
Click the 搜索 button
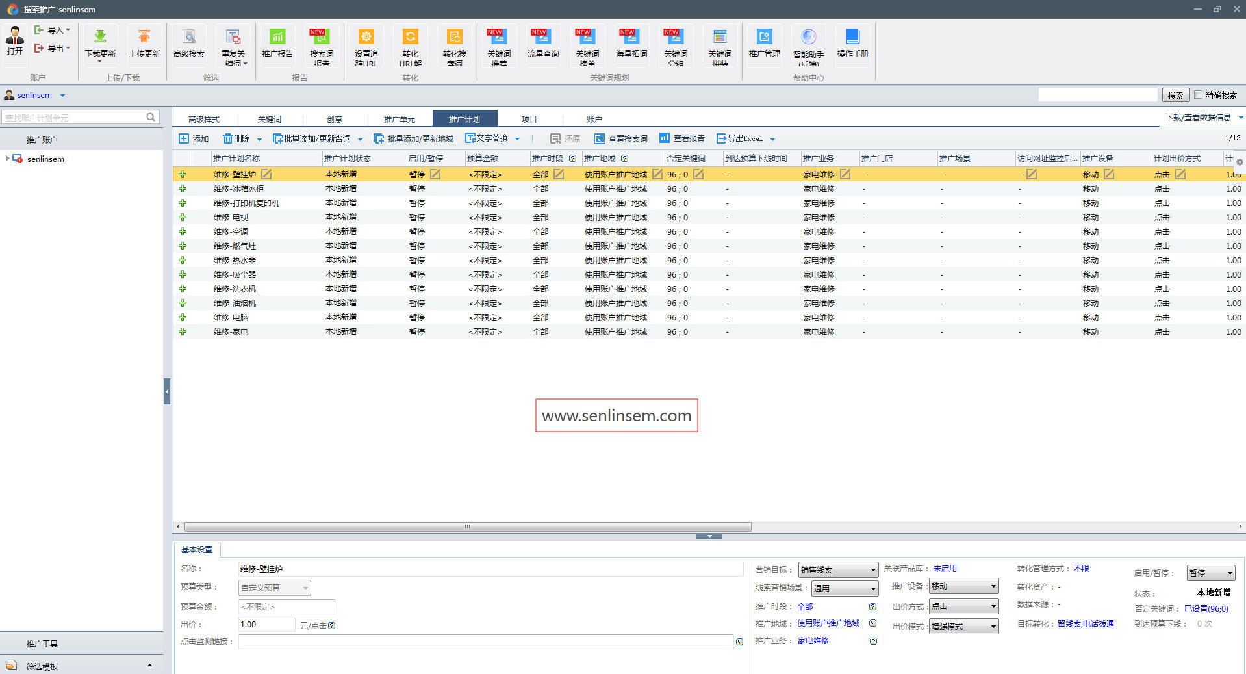pos(1175,96)
